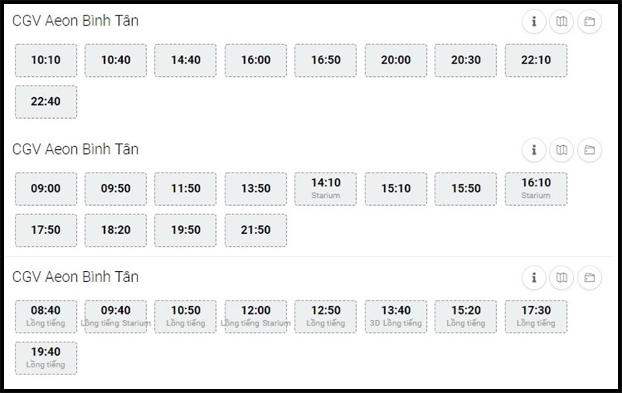
Task: Click ticket icon in second cinema section
Action: (589, 150)
